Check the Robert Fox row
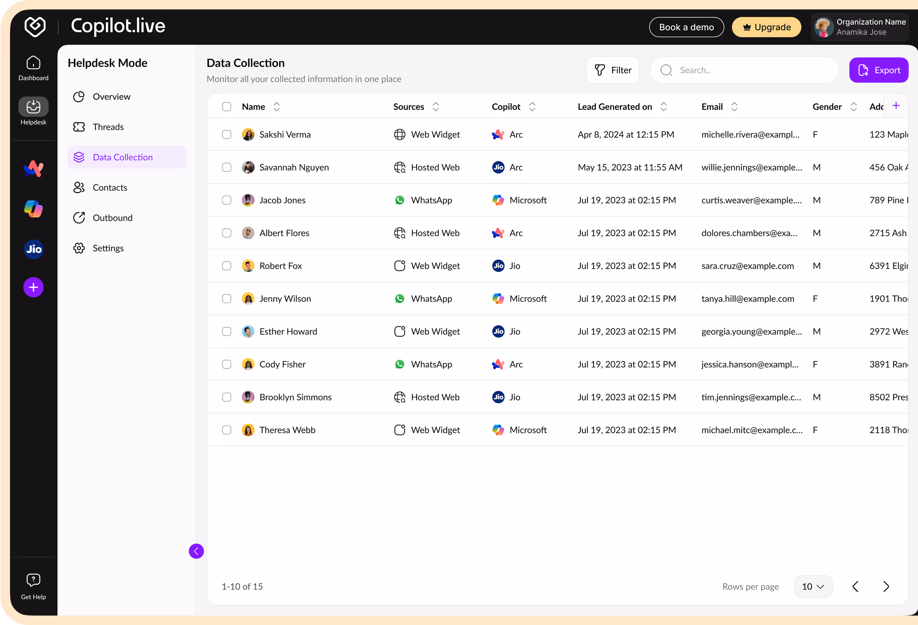The width and height of the screenshot is (918, 625). [227, 266]
